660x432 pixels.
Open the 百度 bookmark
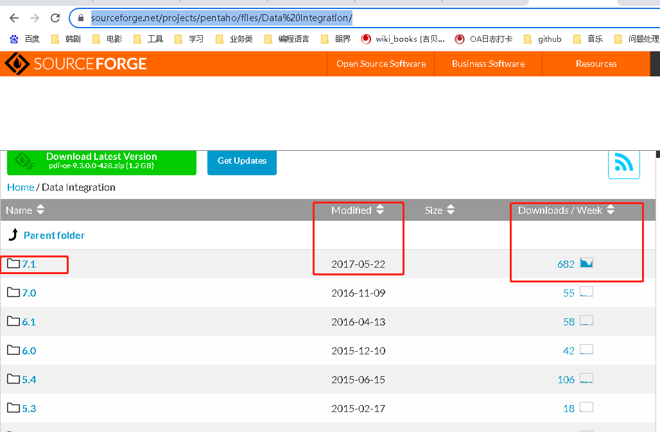tap(25, 39)
